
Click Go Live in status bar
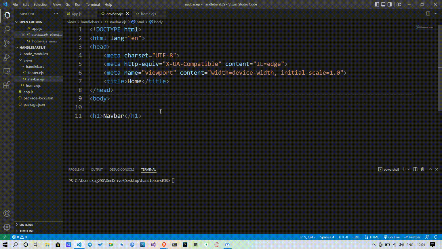point(392,237)
